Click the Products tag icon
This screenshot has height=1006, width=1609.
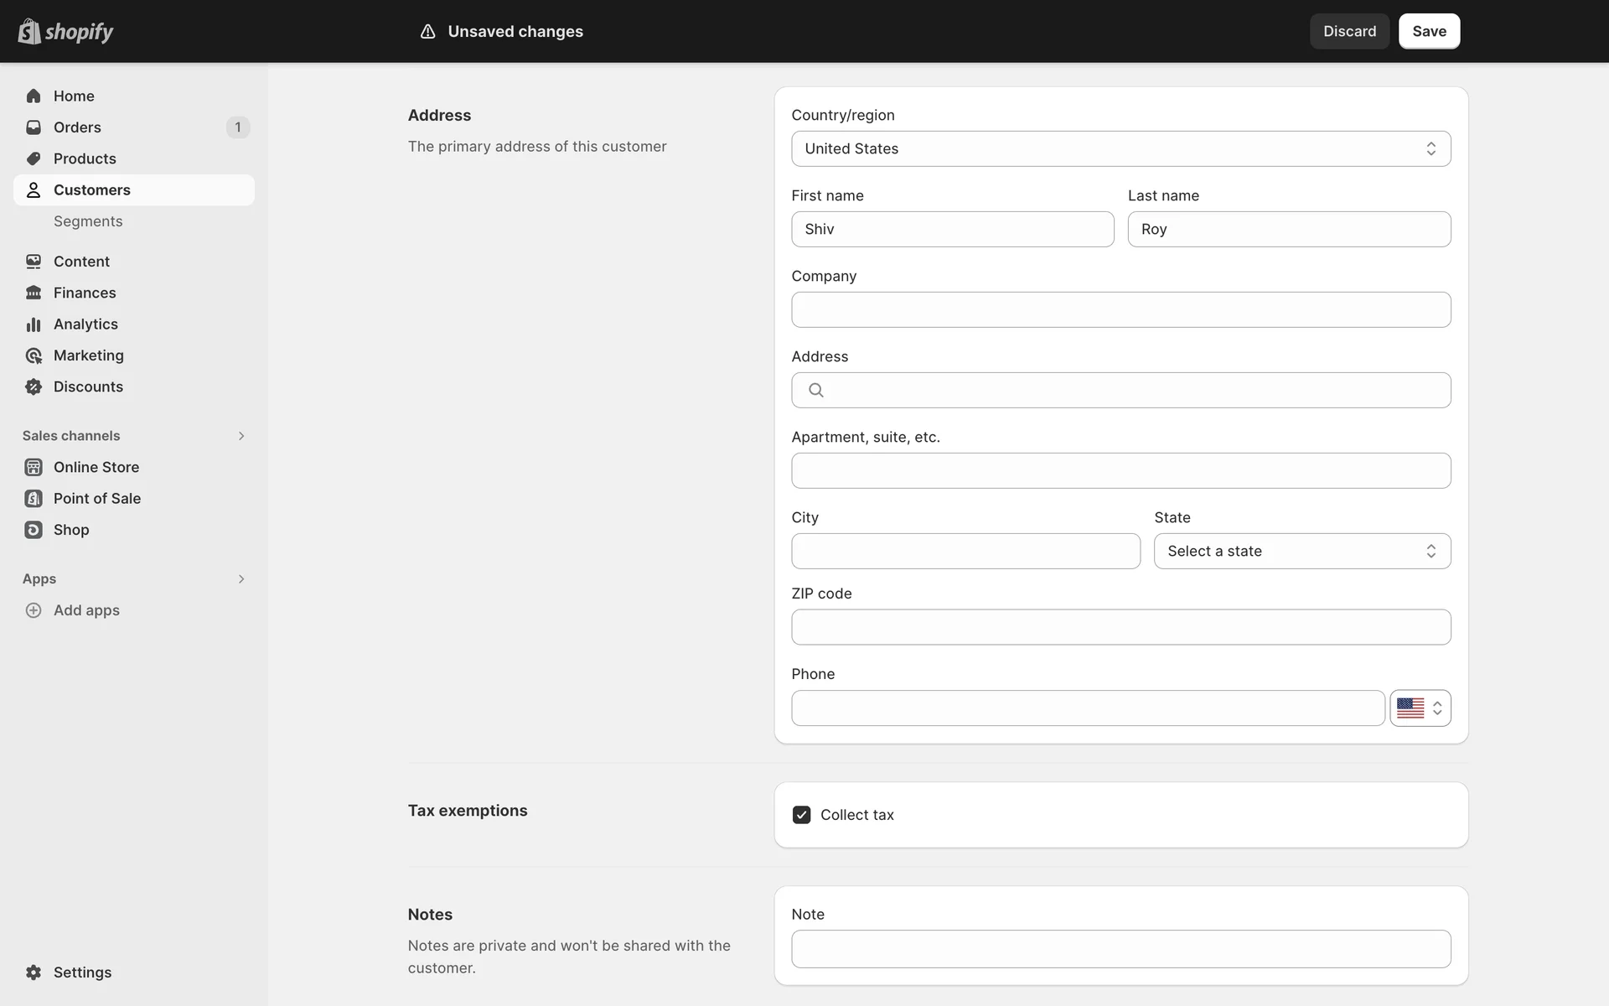click(x=34, y=158)
